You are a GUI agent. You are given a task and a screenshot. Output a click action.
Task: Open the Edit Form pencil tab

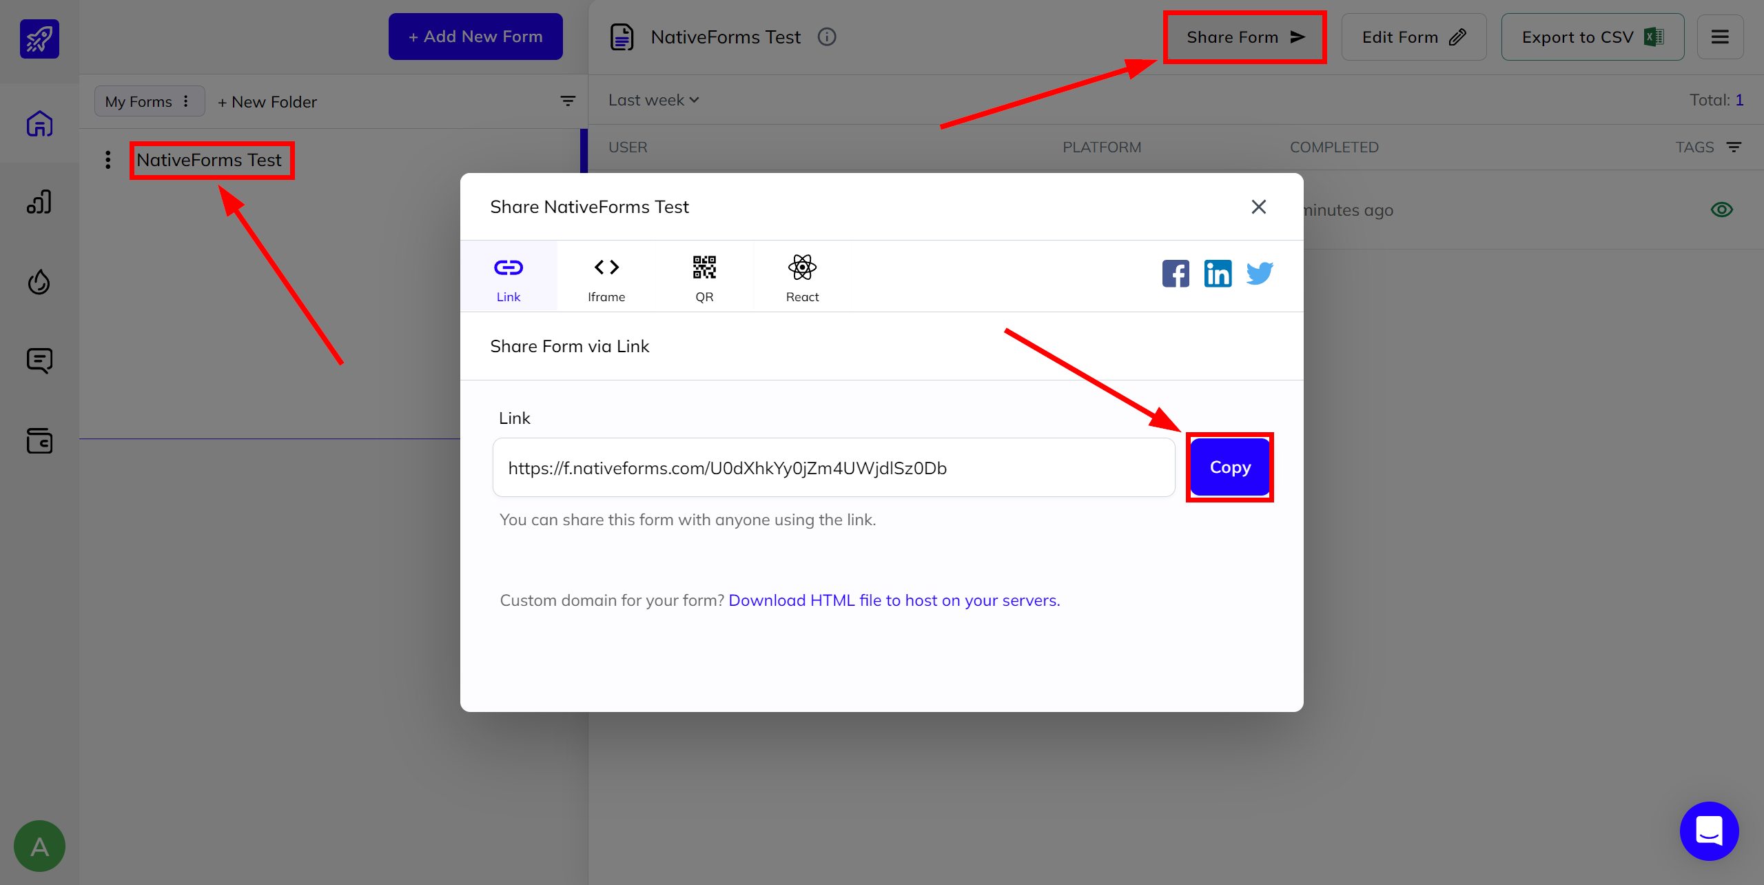(1413, 37)
